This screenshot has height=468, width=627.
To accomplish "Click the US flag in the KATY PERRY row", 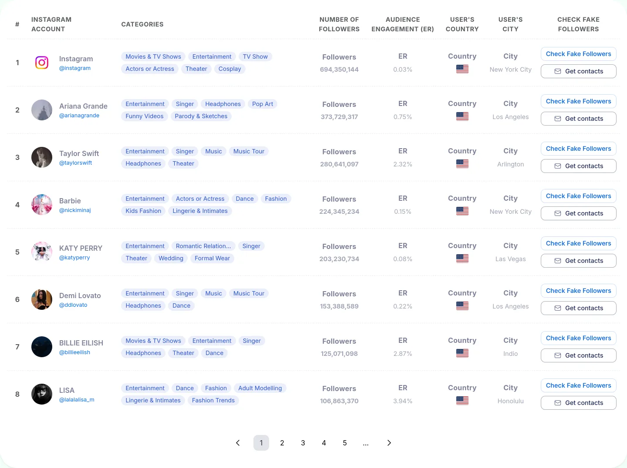I will coord(462,259).
